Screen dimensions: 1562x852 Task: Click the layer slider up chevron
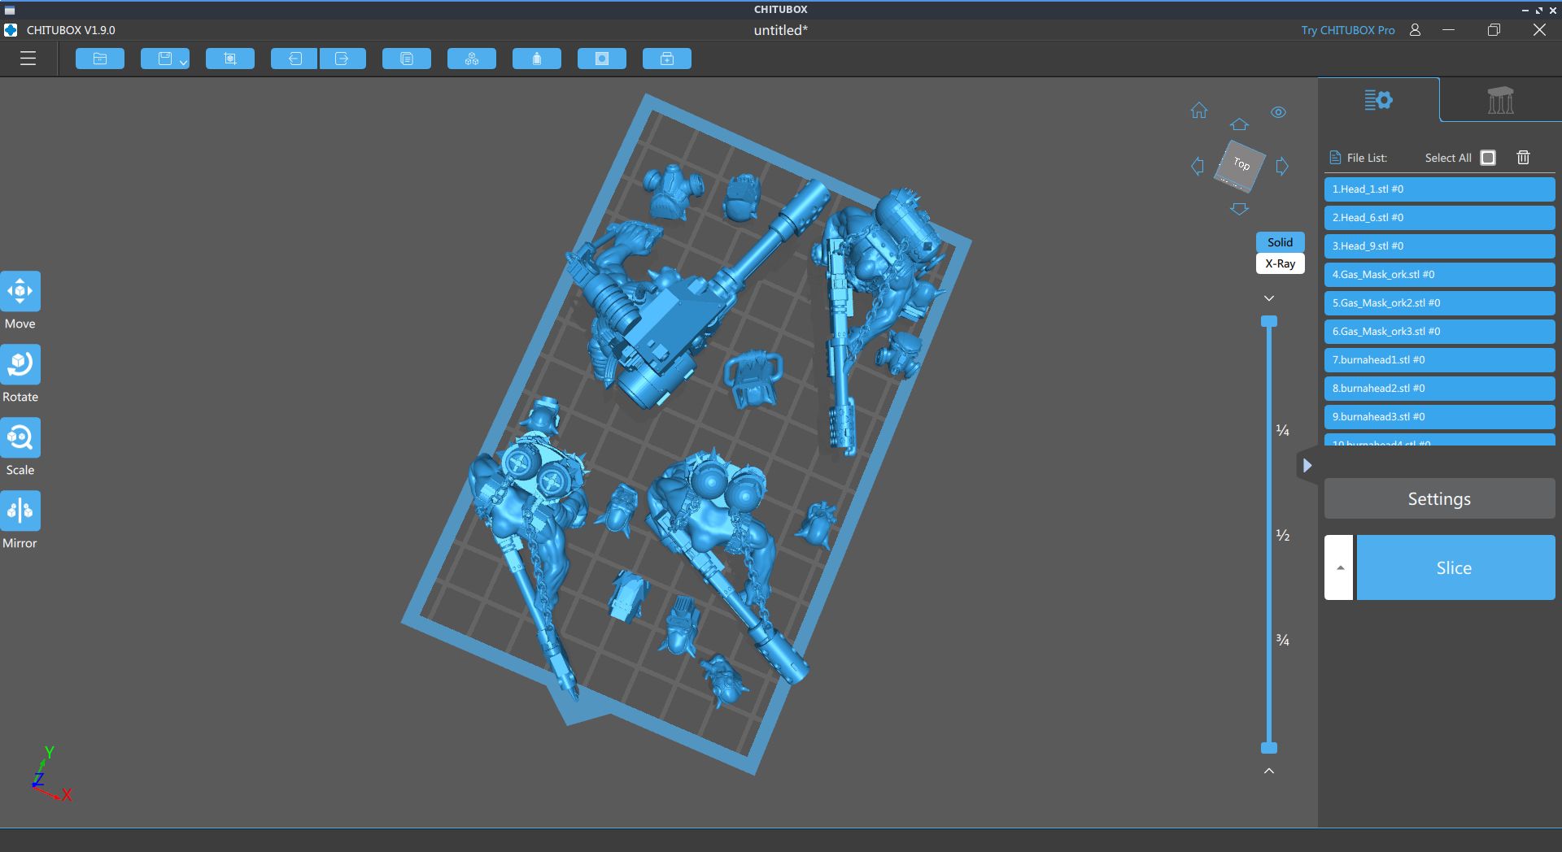pos(1269,771)
